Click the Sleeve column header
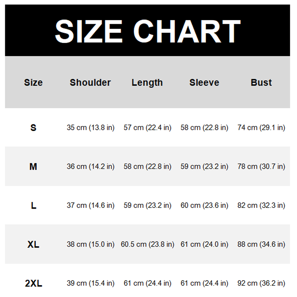297x297 pixels. tap(204, 82)
